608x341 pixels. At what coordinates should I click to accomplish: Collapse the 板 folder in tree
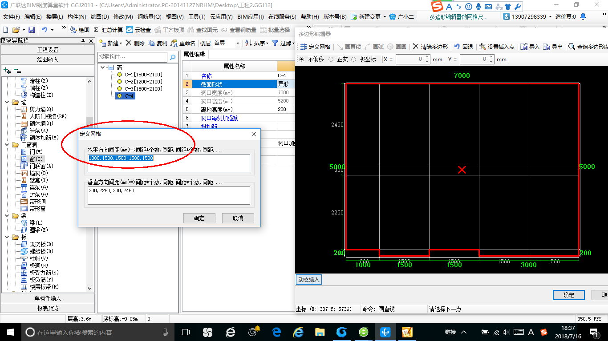7,237
